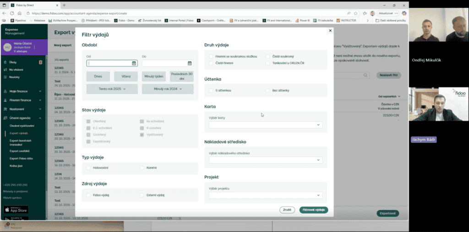Enable the Fidoo výdaj checkbox
This screenshot has width=469, height=232.
[x=88, y=195]
